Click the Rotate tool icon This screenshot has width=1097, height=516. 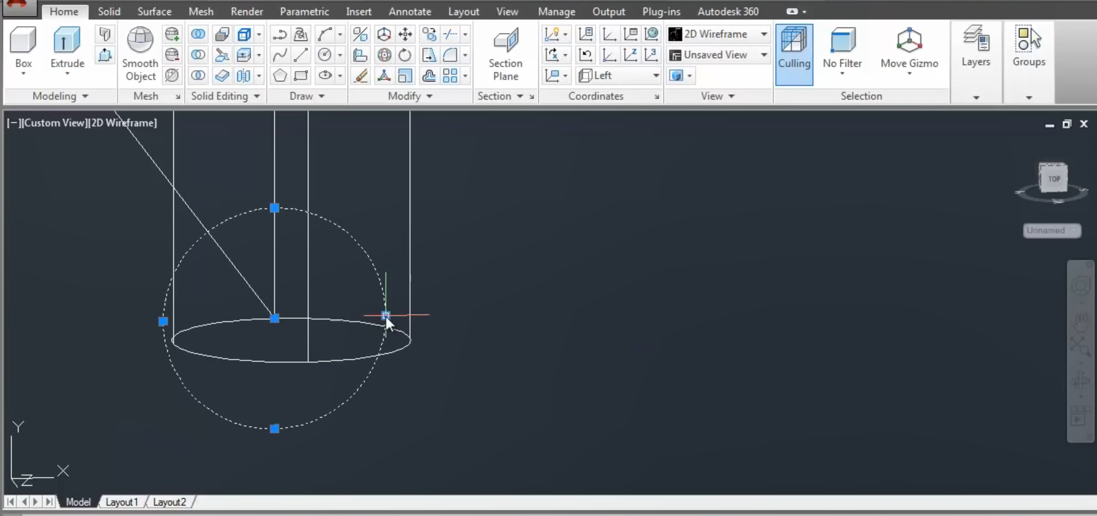pos(406,55)
